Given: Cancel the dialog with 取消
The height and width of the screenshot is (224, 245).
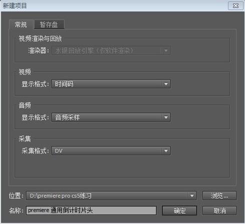Looking at the screenshot, I should 219,210.
